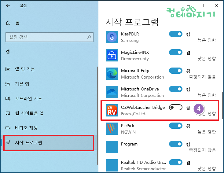Click the 비디오 재생 camera icon

(8, 128)
